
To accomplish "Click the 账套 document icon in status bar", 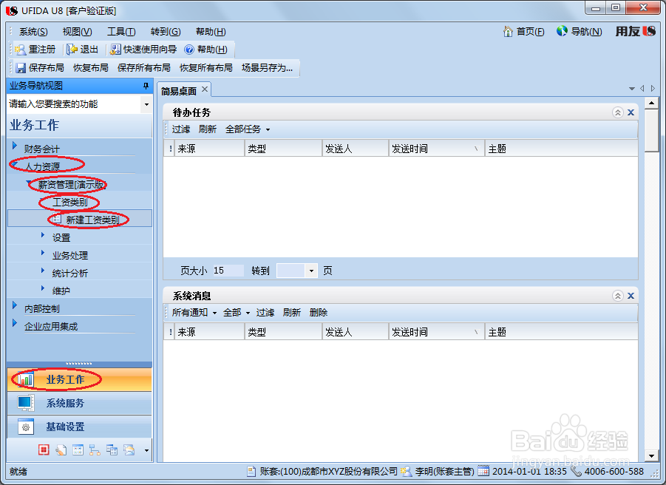I will pyautogui.click(x=251, y=471).
